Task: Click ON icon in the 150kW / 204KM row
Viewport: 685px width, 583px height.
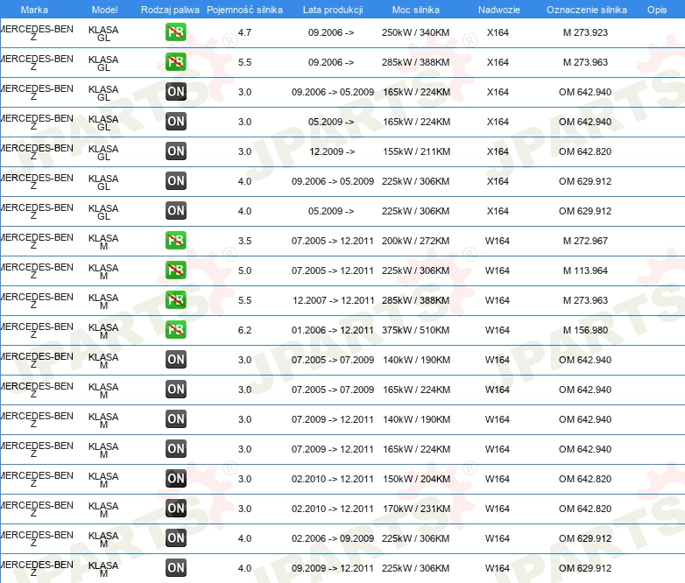Action: pos(175,478)
